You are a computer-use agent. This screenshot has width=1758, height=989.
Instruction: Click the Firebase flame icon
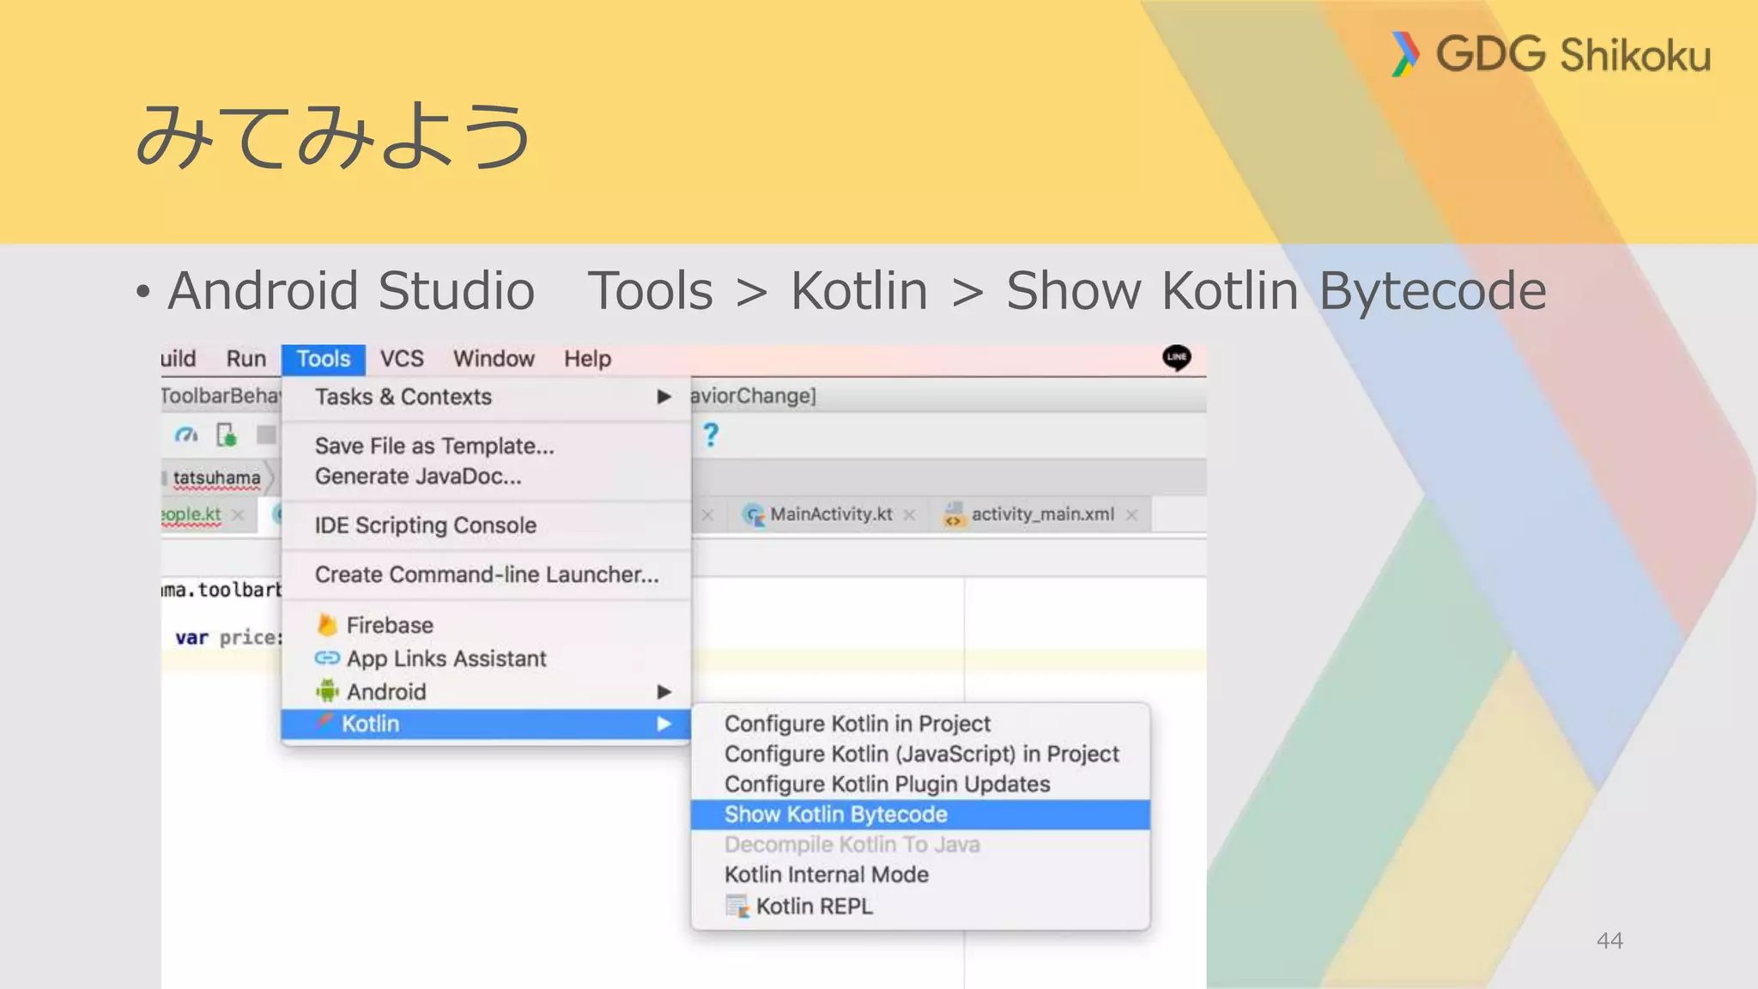pos(326,624)
